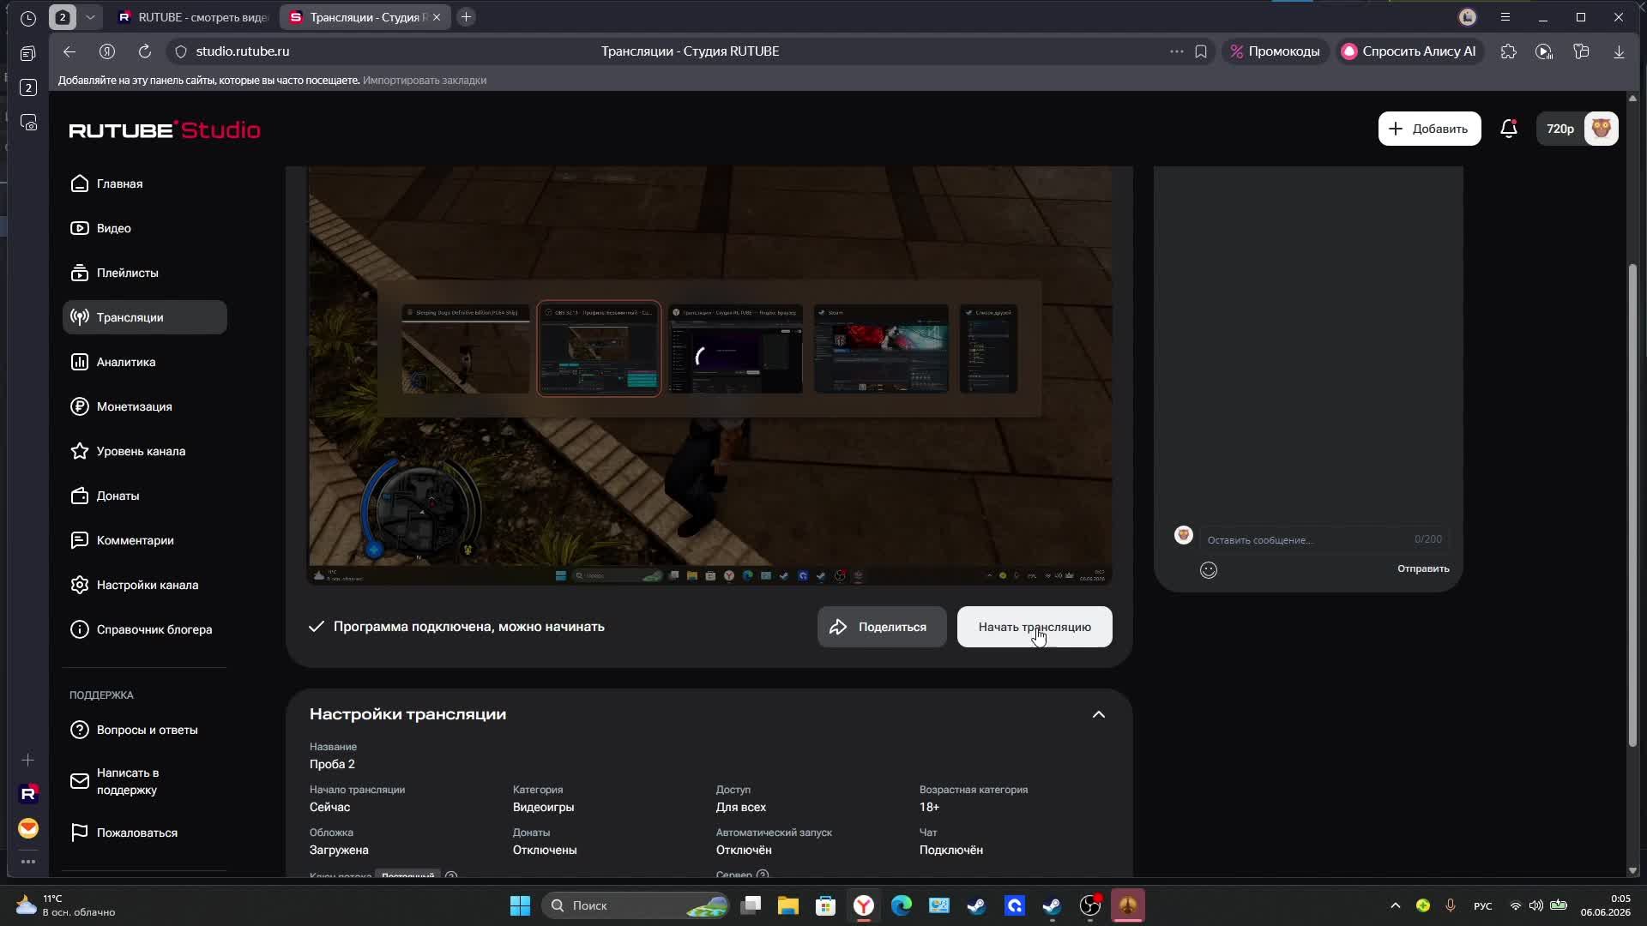Open browser collections icon in toolbar
1647x926 pixels.
(x=1582, y=51)
